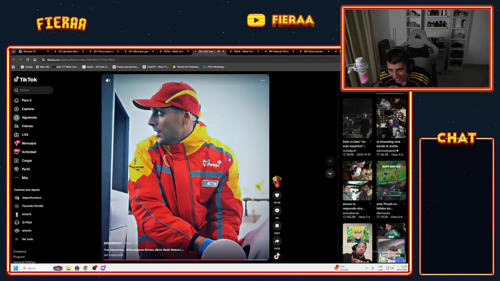Open the Actividad notifications
500x281 pixels.
pos(25,152)
